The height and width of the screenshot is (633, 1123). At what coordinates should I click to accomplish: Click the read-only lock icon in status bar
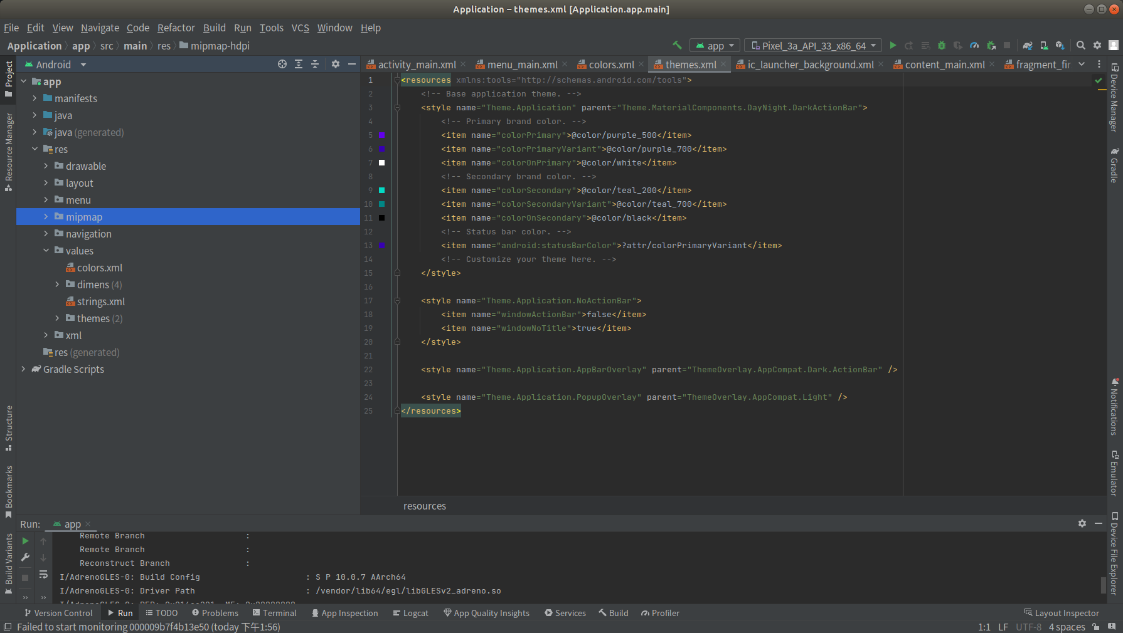coord(1095,627)
